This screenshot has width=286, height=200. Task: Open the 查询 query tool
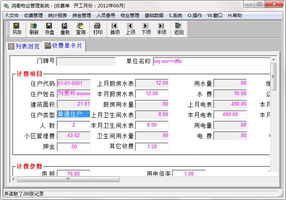[81, 29]
